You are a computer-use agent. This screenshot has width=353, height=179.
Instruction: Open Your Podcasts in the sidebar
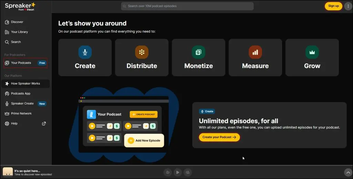(x=26, y=63)
